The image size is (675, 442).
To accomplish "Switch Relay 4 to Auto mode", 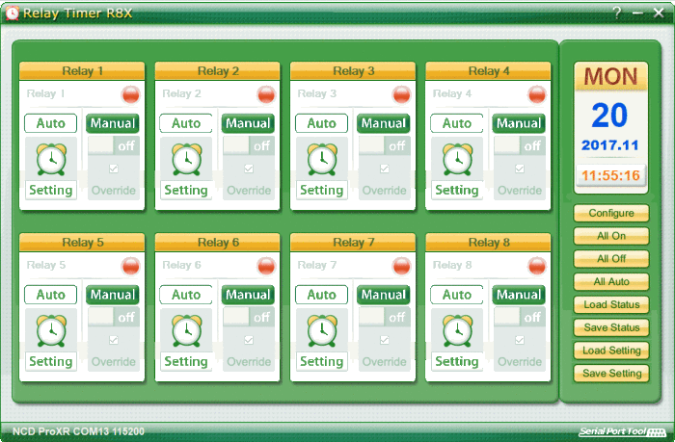I will [x=457, y=123].
